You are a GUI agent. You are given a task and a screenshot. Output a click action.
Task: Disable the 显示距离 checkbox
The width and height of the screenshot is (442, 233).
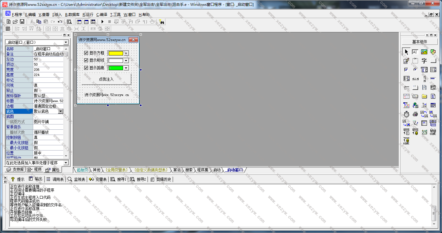tap(86, 68)
